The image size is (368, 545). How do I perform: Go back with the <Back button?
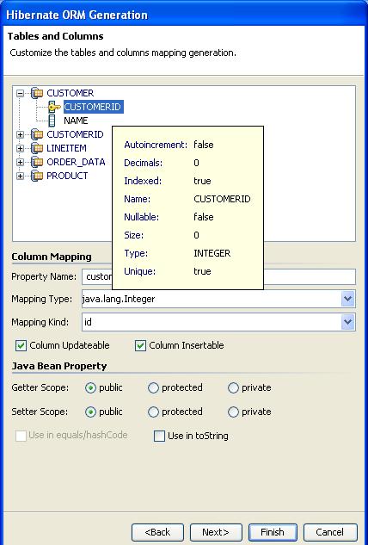pos(157,532)
